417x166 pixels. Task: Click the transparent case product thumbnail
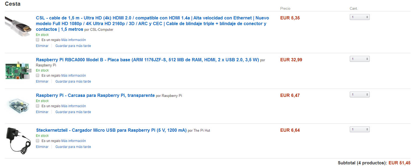tap(18, 105)
